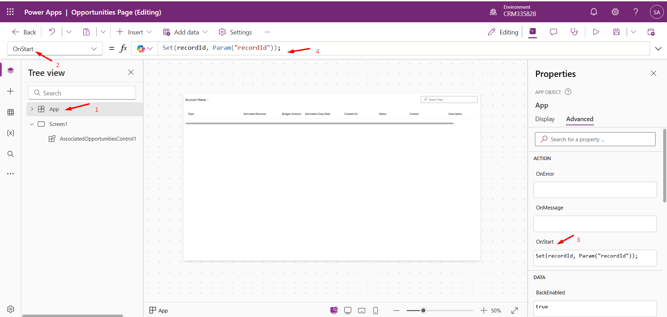The width and height of the screenshot is (667, 317).
Task: Click the notifications bell icon
Action: (x=594, y=12)
